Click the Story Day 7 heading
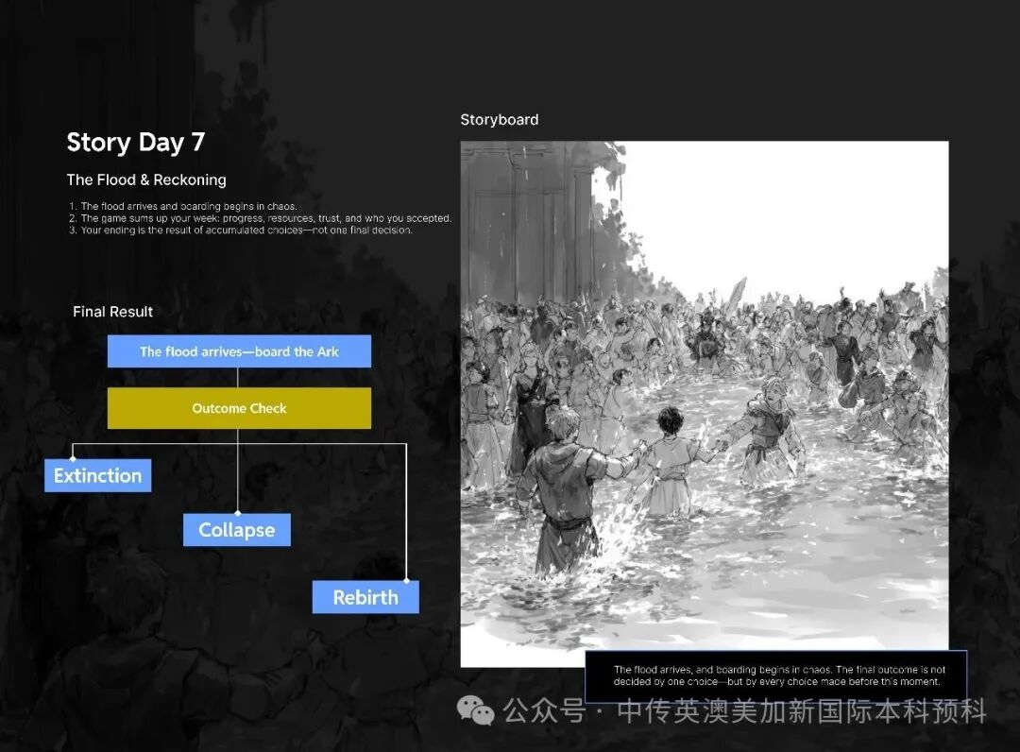The width and height of the screenshot is (1020, 752). (135, 142)
